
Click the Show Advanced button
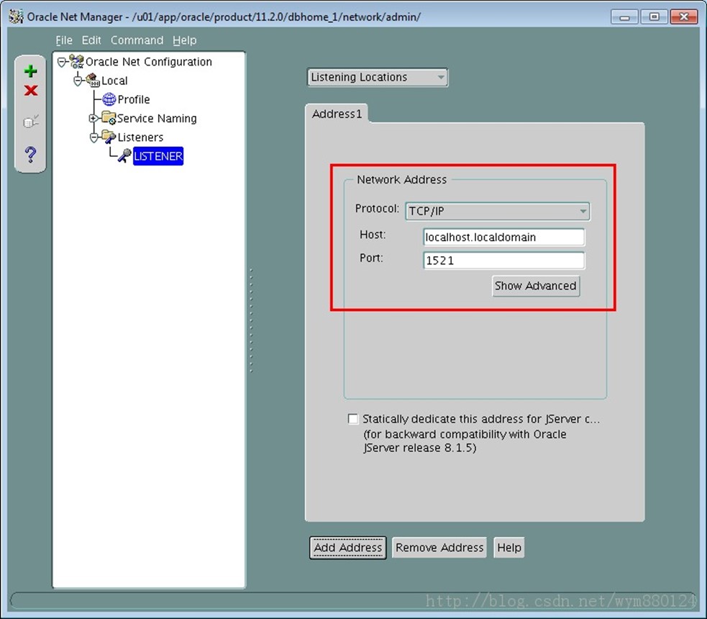coord(536,286)
